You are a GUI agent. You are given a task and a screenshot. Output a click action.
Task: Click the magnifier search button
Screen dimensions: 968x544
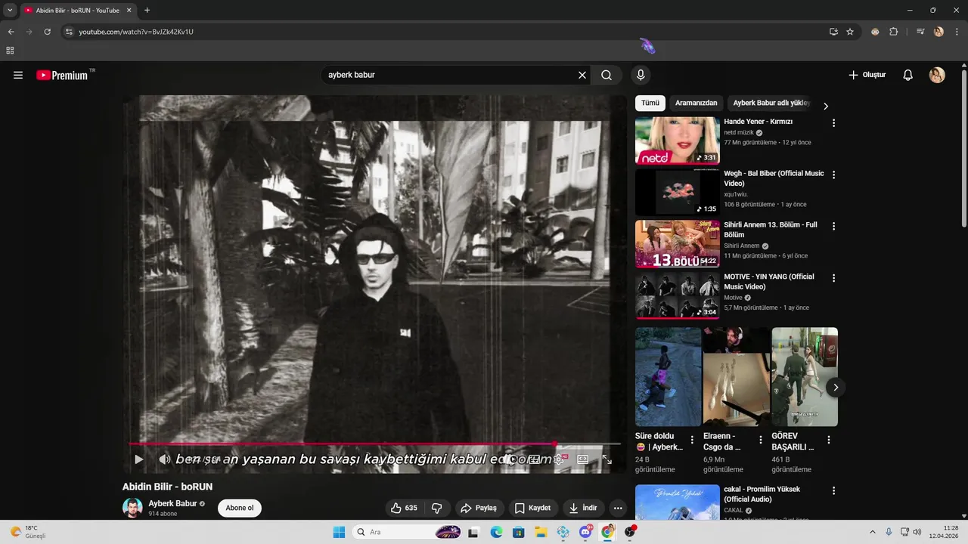click(x=607, y=75)
